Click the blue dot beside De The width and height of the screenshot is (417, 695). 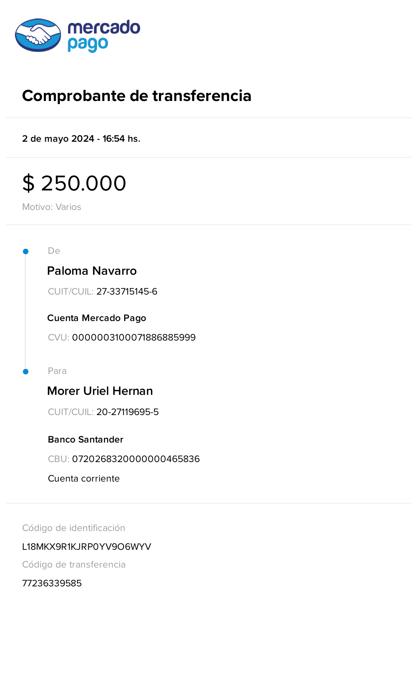(26, 251)
